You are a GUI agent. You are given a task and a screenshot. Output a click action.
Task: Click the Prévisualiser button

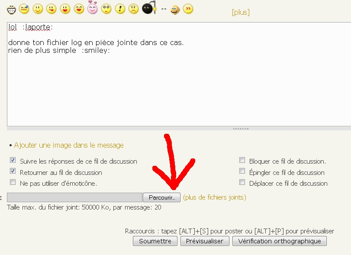[x=205, y=241]
